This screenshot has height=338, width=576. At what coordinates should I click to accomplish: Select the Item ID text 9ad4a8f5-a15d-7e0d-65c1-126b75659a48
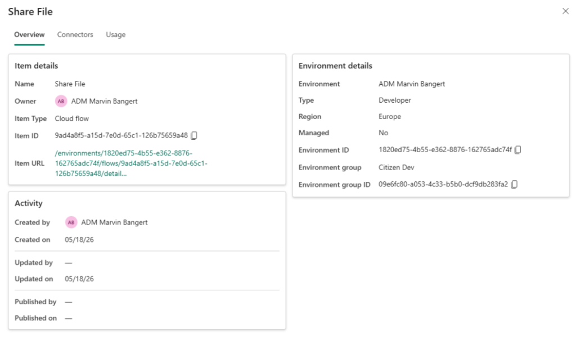pos(121,135)
